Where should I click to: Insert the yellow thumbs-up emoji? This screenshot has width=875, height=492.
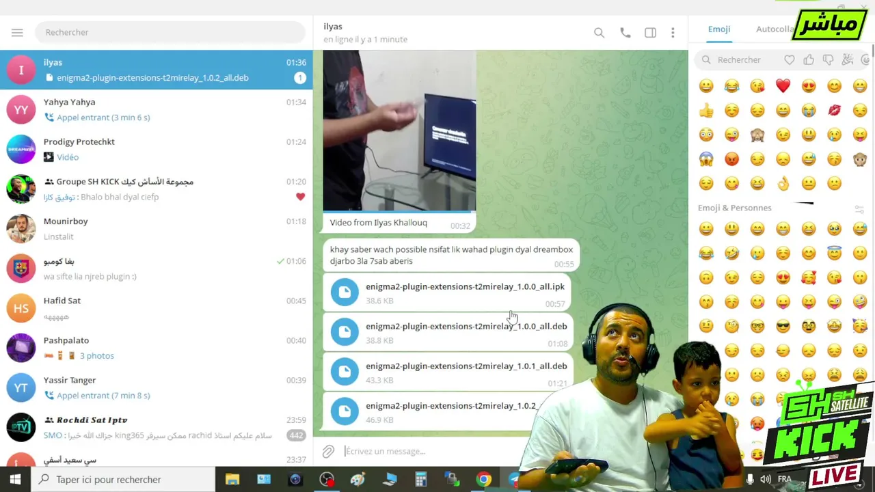coord(706,110)
